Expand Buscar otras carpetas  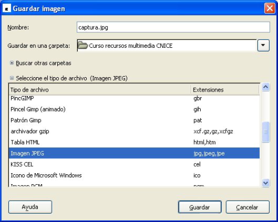coord(12,63)
